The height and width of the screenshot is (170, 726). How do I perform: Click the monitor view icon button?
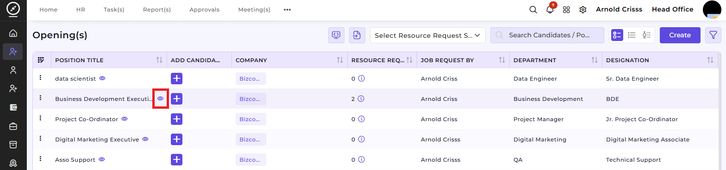click(337, 35)
